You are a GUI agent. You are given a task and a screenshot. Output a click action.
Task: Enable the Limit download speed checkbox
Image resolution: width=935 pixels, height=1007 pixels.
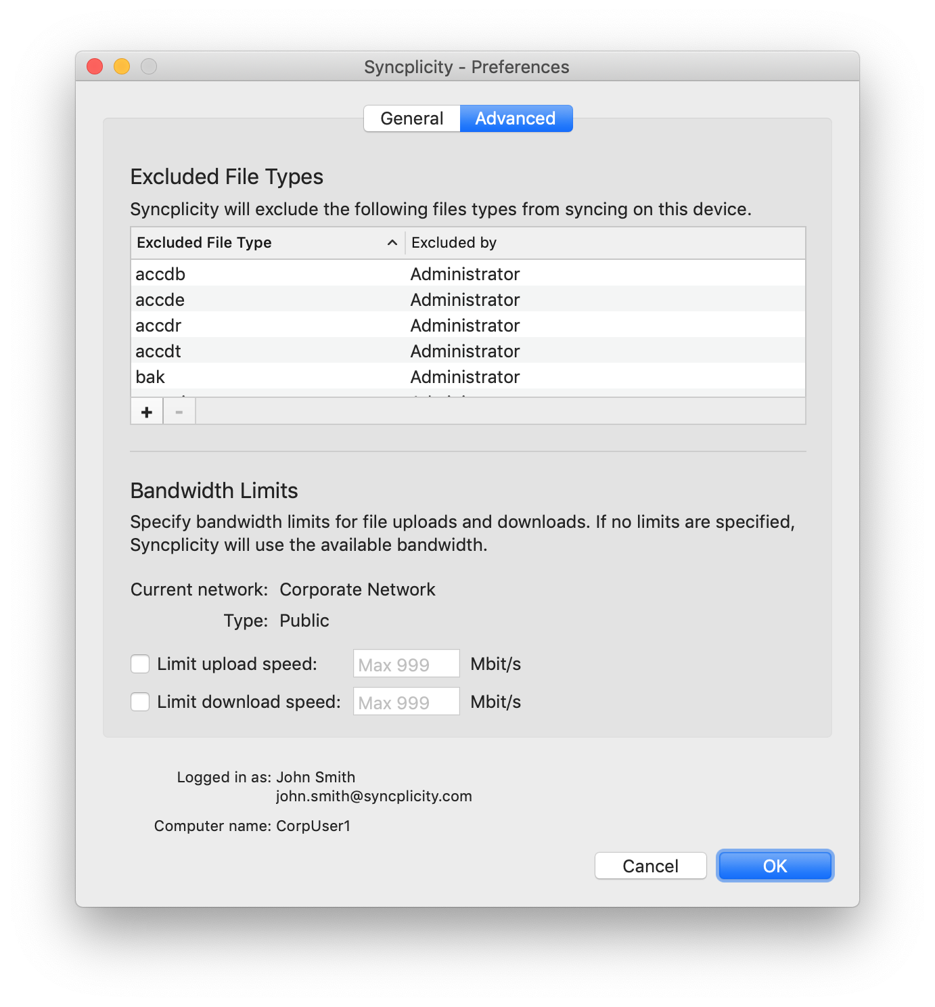tap(140, 702)
